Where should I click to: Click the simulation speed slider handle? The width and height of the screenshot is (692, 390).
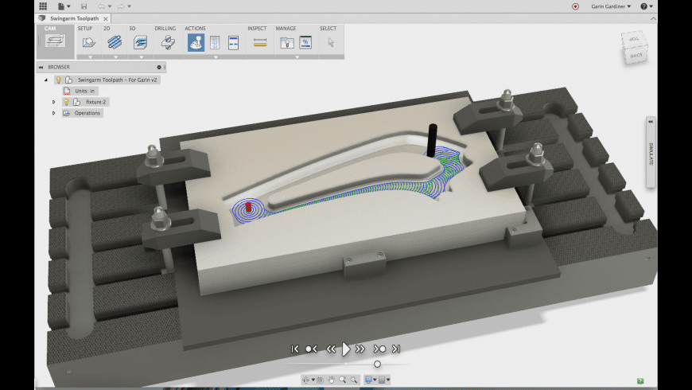pos(377,364)
